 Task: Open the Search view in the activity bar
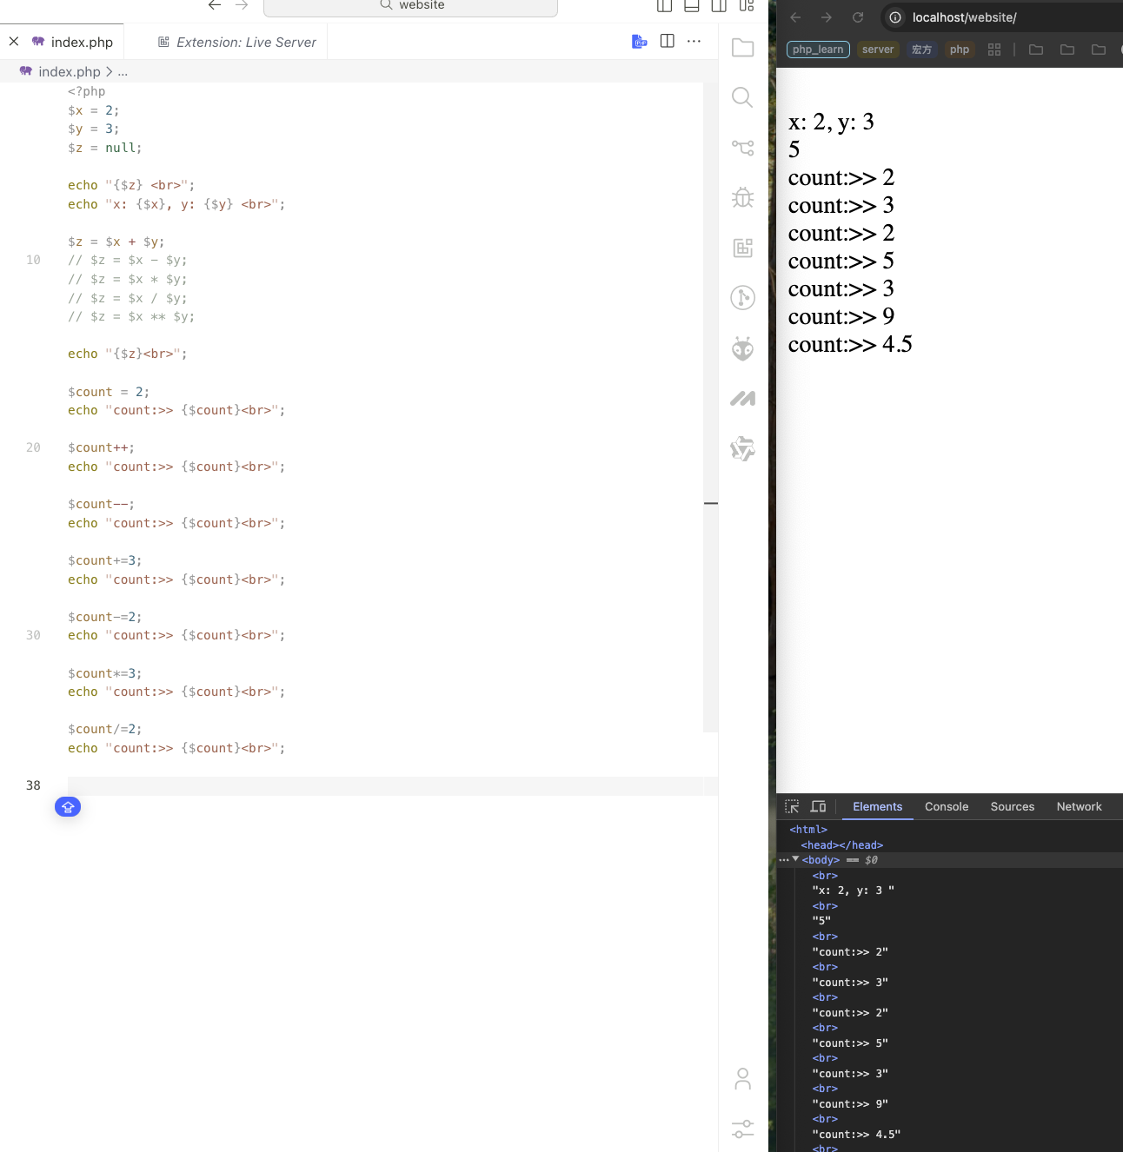[x=742, y=97]
